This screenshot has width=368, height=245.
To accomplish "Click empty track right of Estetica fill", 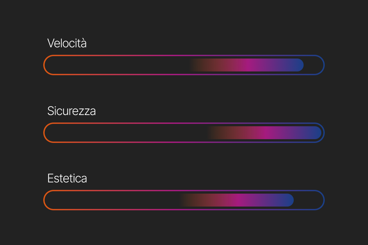I will tap(308, 200).
